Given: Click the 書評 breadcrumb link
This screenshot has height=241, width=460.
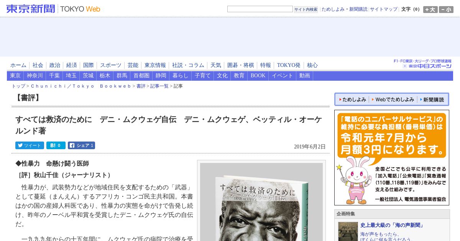Looking at the screenshot, I should coord(141,86).
